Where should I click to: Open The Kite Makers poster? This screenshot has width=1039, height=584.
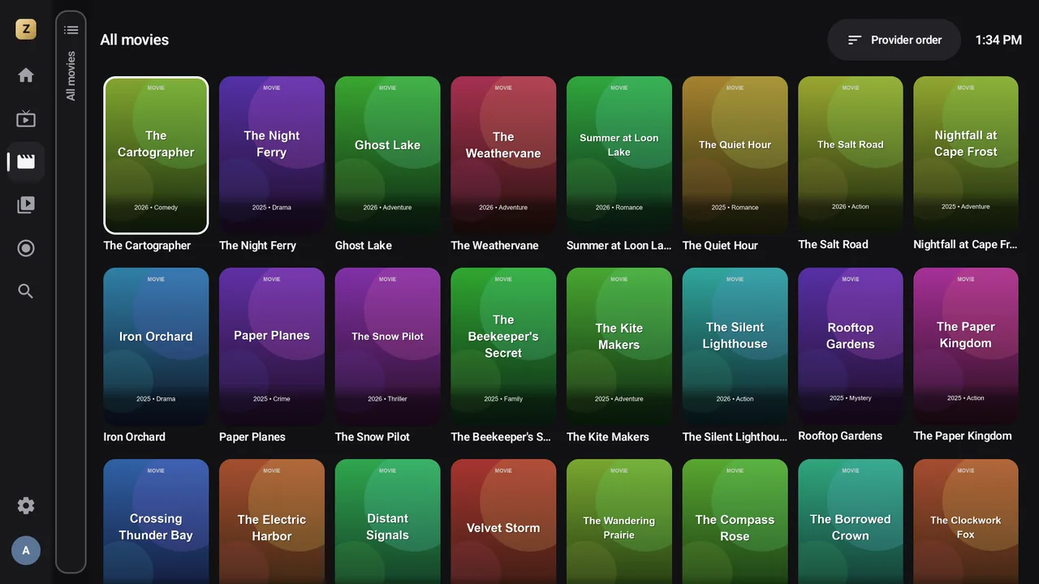(619, 346)
